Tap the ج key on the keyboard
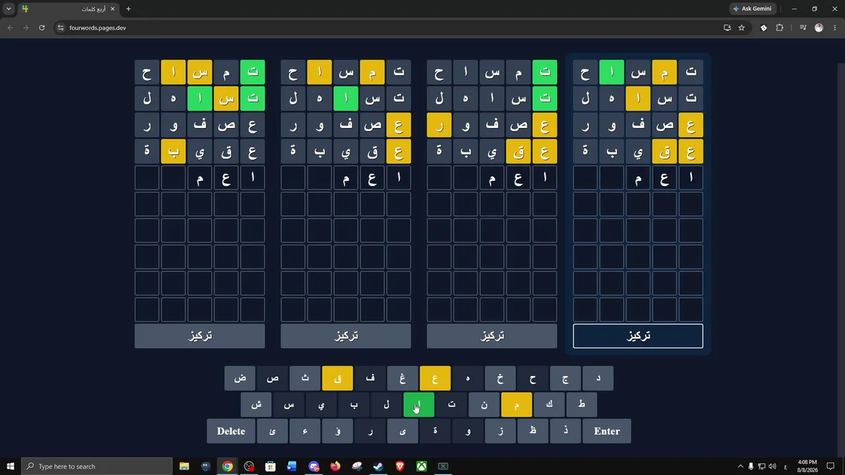 [x=565, y=378]
